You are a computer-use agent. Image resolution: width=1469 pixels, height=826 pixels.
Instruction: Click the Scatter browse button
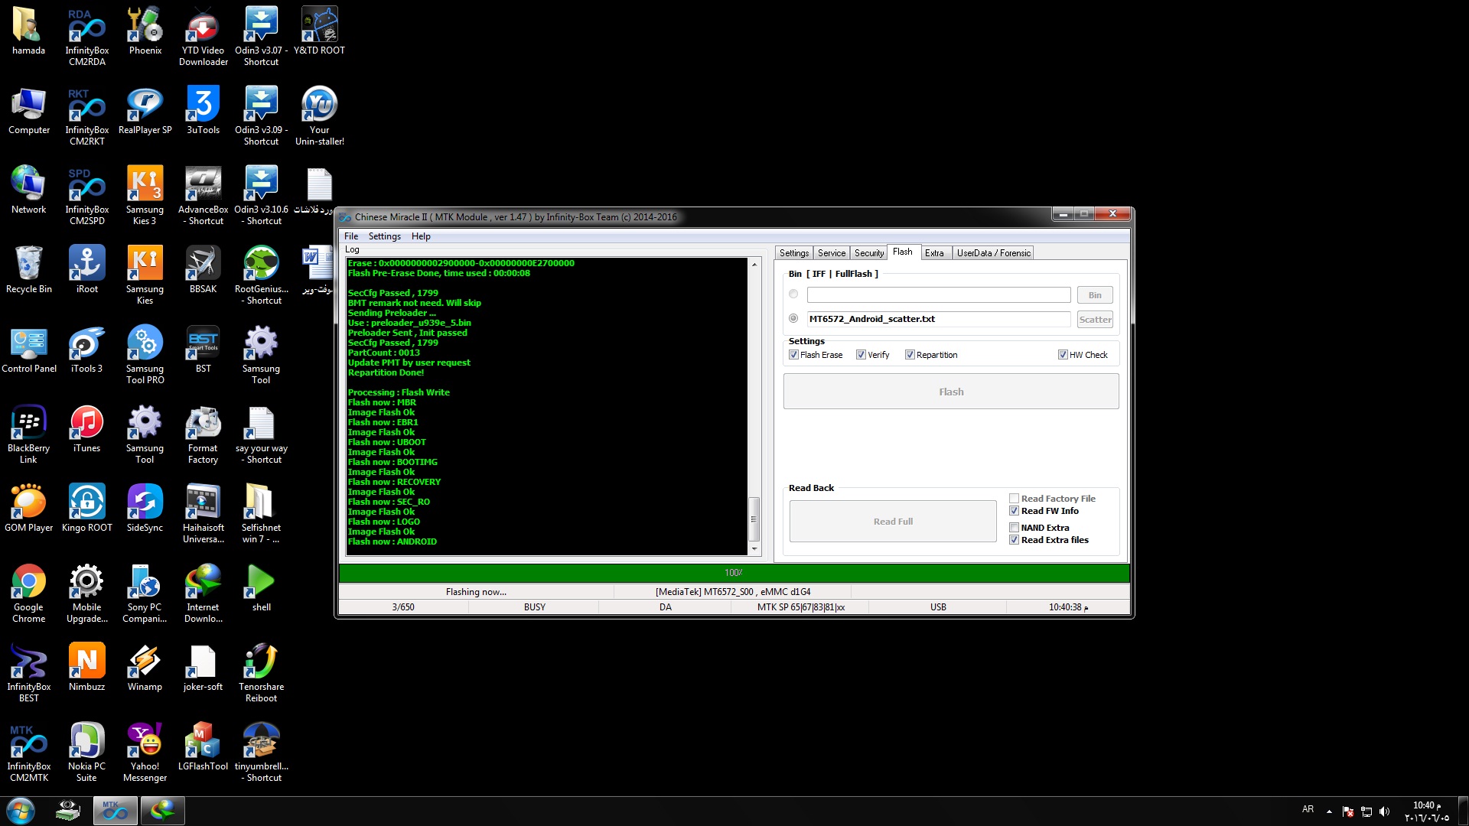(x=1095, y=320)
